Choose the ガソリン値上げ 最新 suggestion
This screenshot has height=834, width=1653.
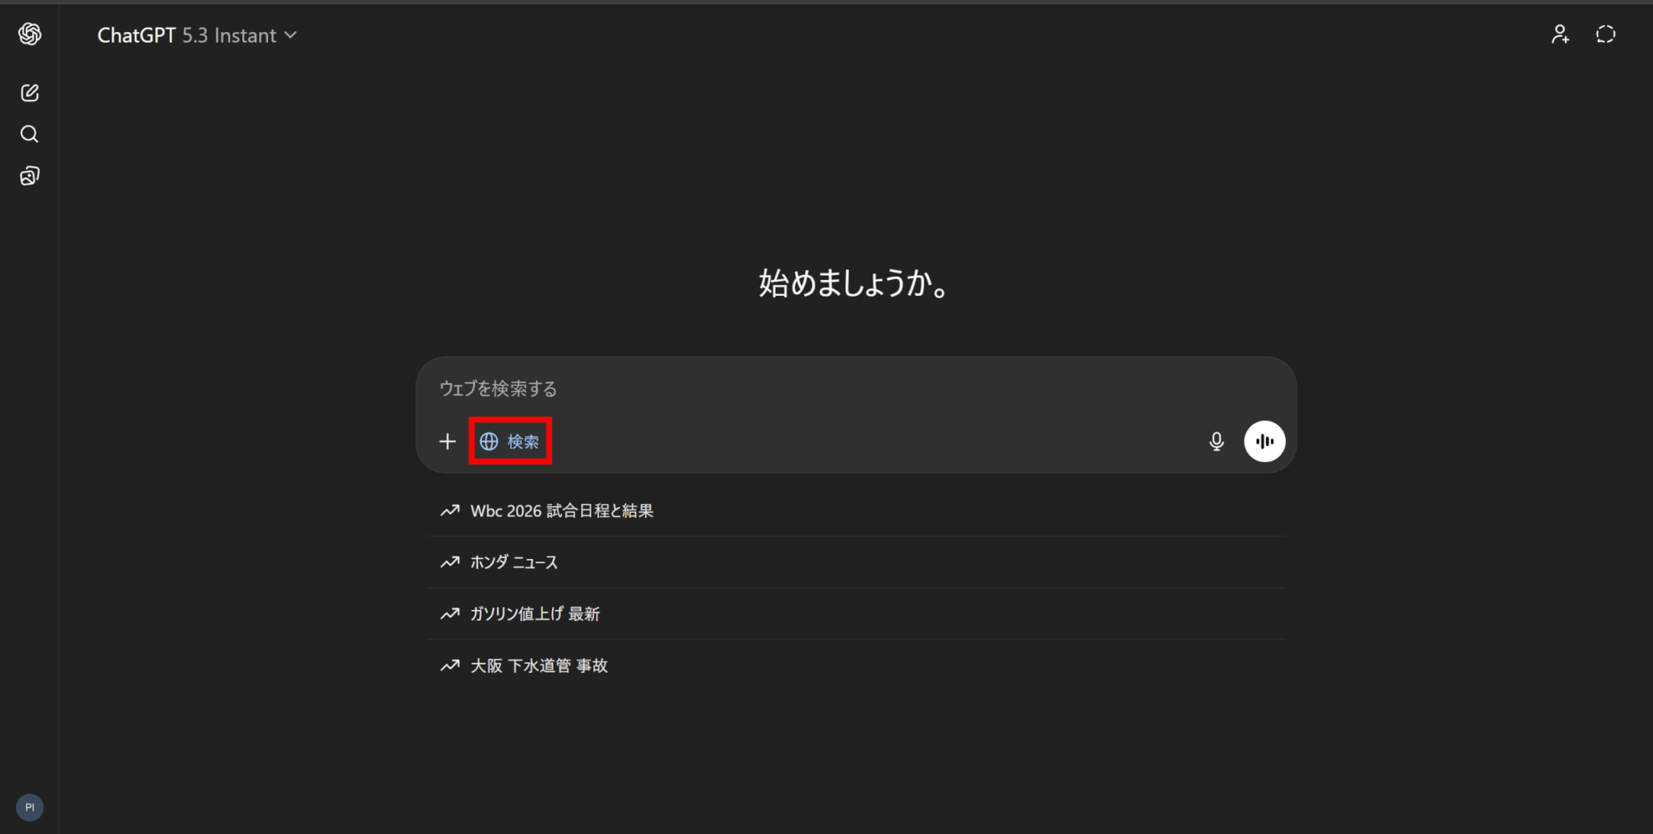coord(856,614)
